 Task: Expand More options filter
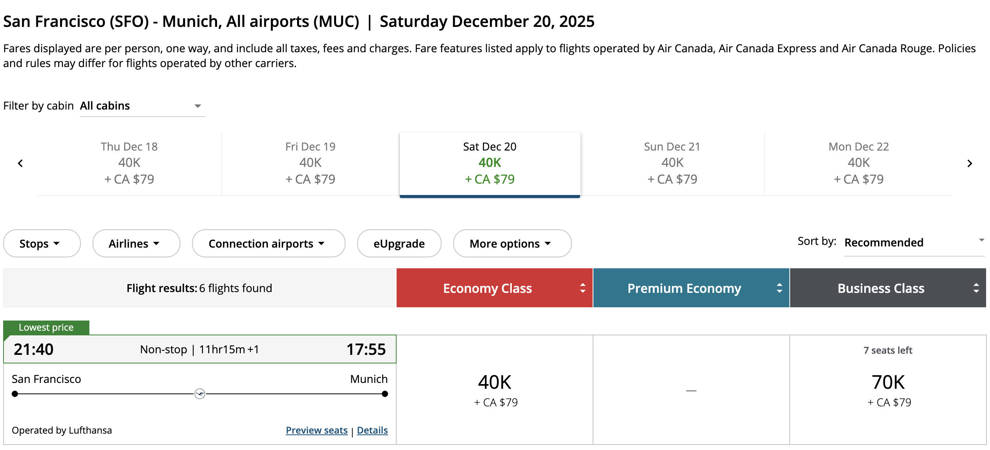pyautogui.click(x=512, y=243)
